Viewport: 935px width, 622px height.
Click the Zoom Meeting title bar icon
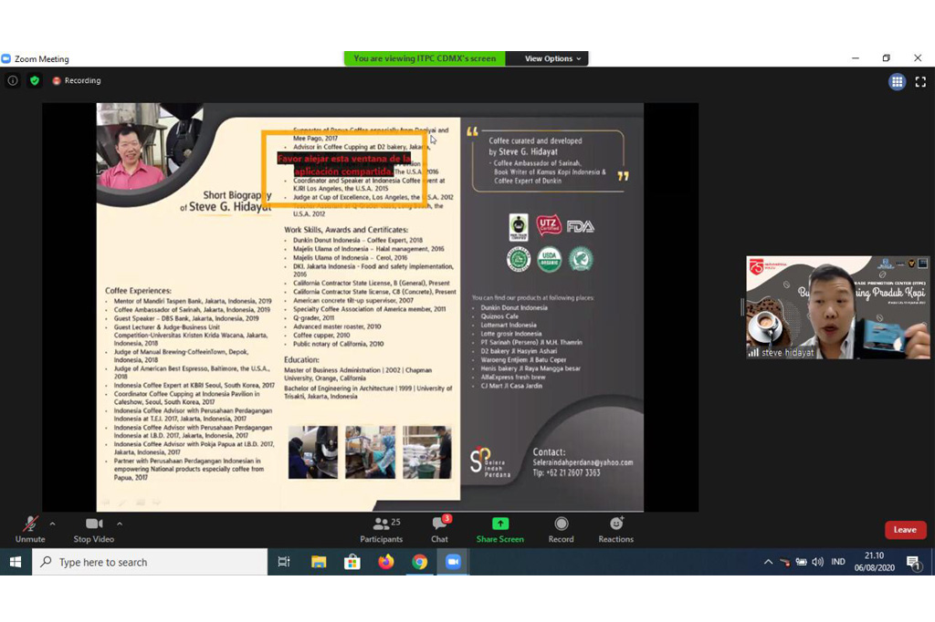(x=6, y=58)
